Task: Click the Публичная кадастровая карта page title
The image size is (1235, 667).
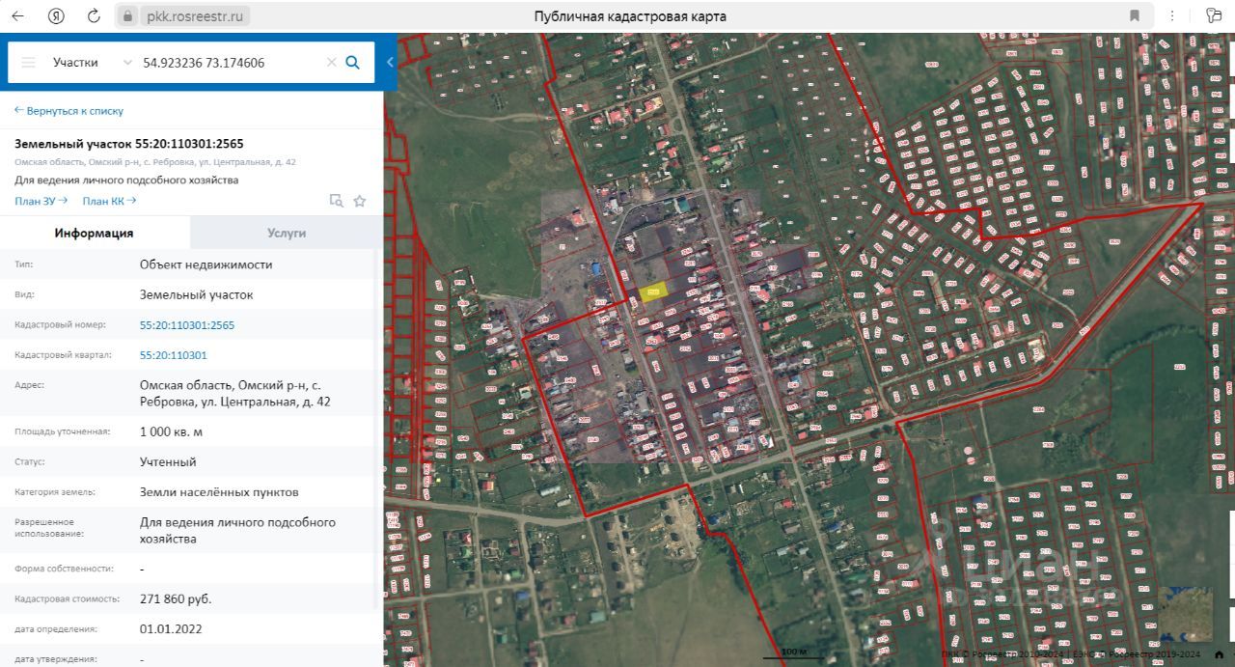Action: click(x=630, y=16)
